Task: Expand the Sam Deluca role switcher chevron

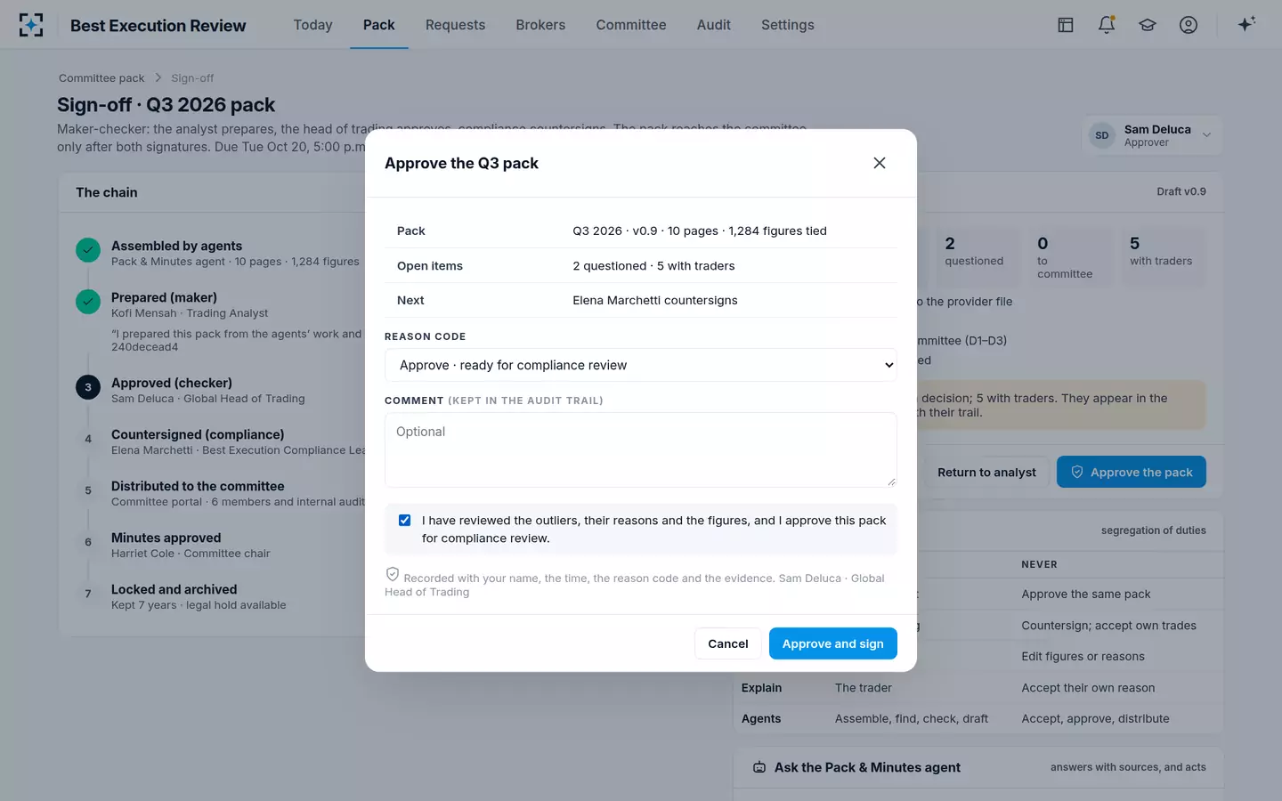Action: (1206, 135)
